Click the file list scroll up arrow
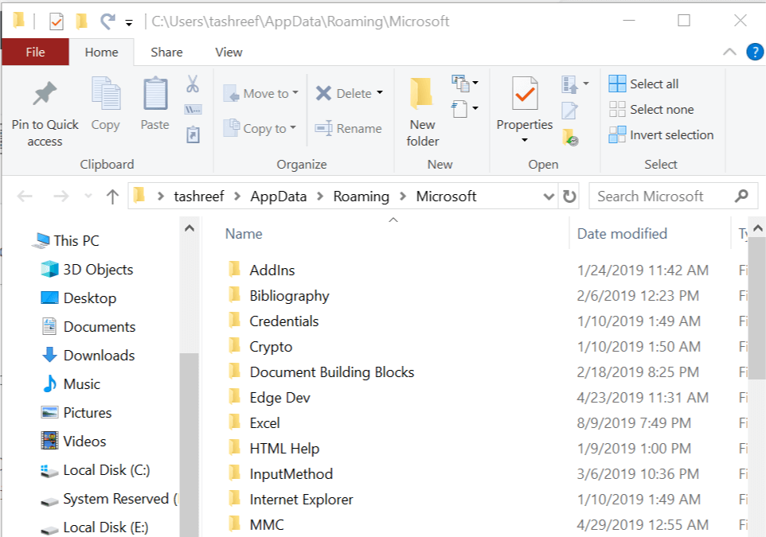 [x=758, y=228]
